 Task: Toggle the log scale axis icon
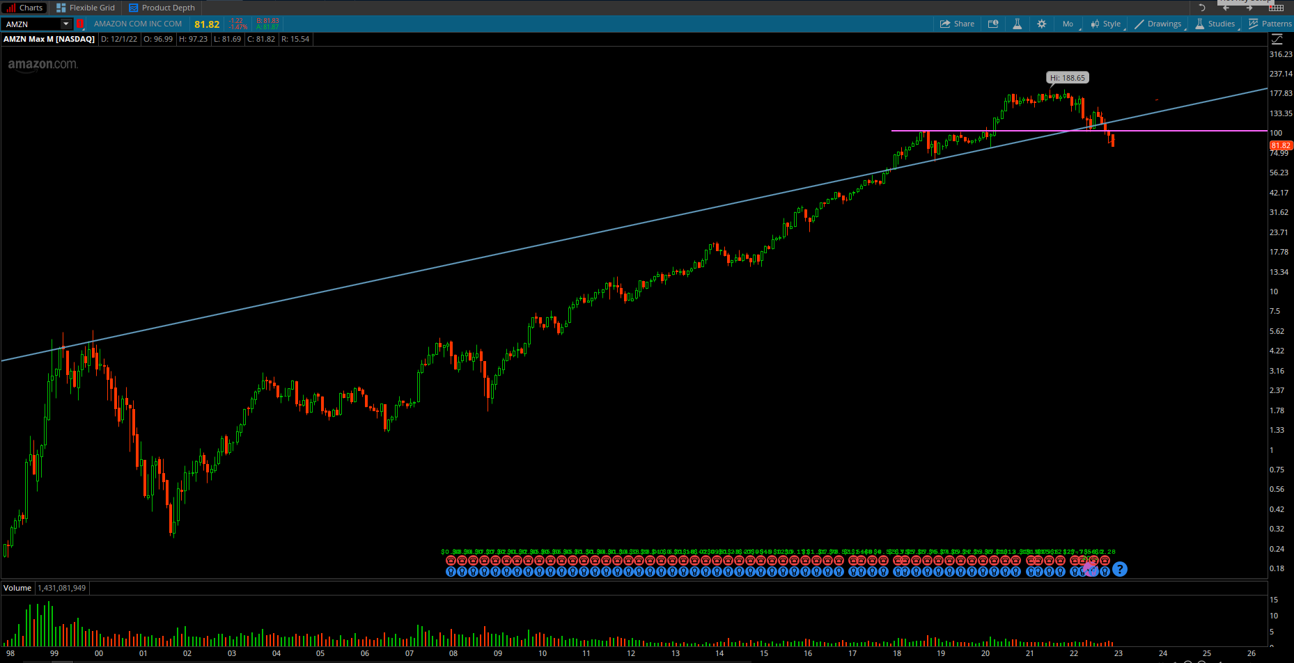[x=1277, y=40]
